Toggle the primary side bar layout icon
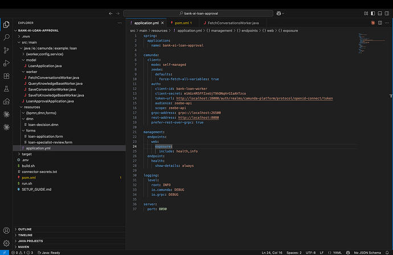Screen dimensions: 393x255 tap(373, 14)
